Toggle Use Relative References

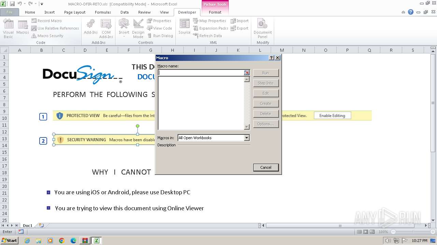[55, 28]
